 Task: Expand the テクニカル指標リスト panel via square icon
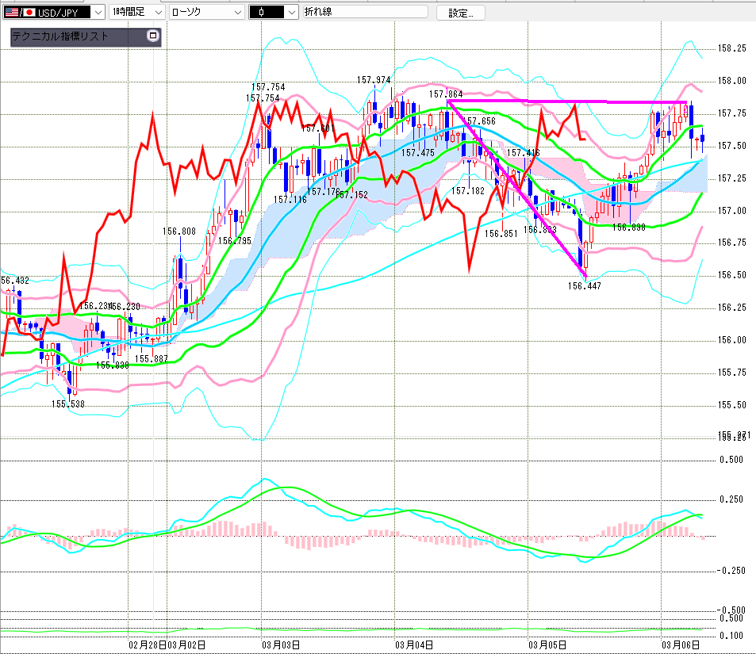click(153, 36)
